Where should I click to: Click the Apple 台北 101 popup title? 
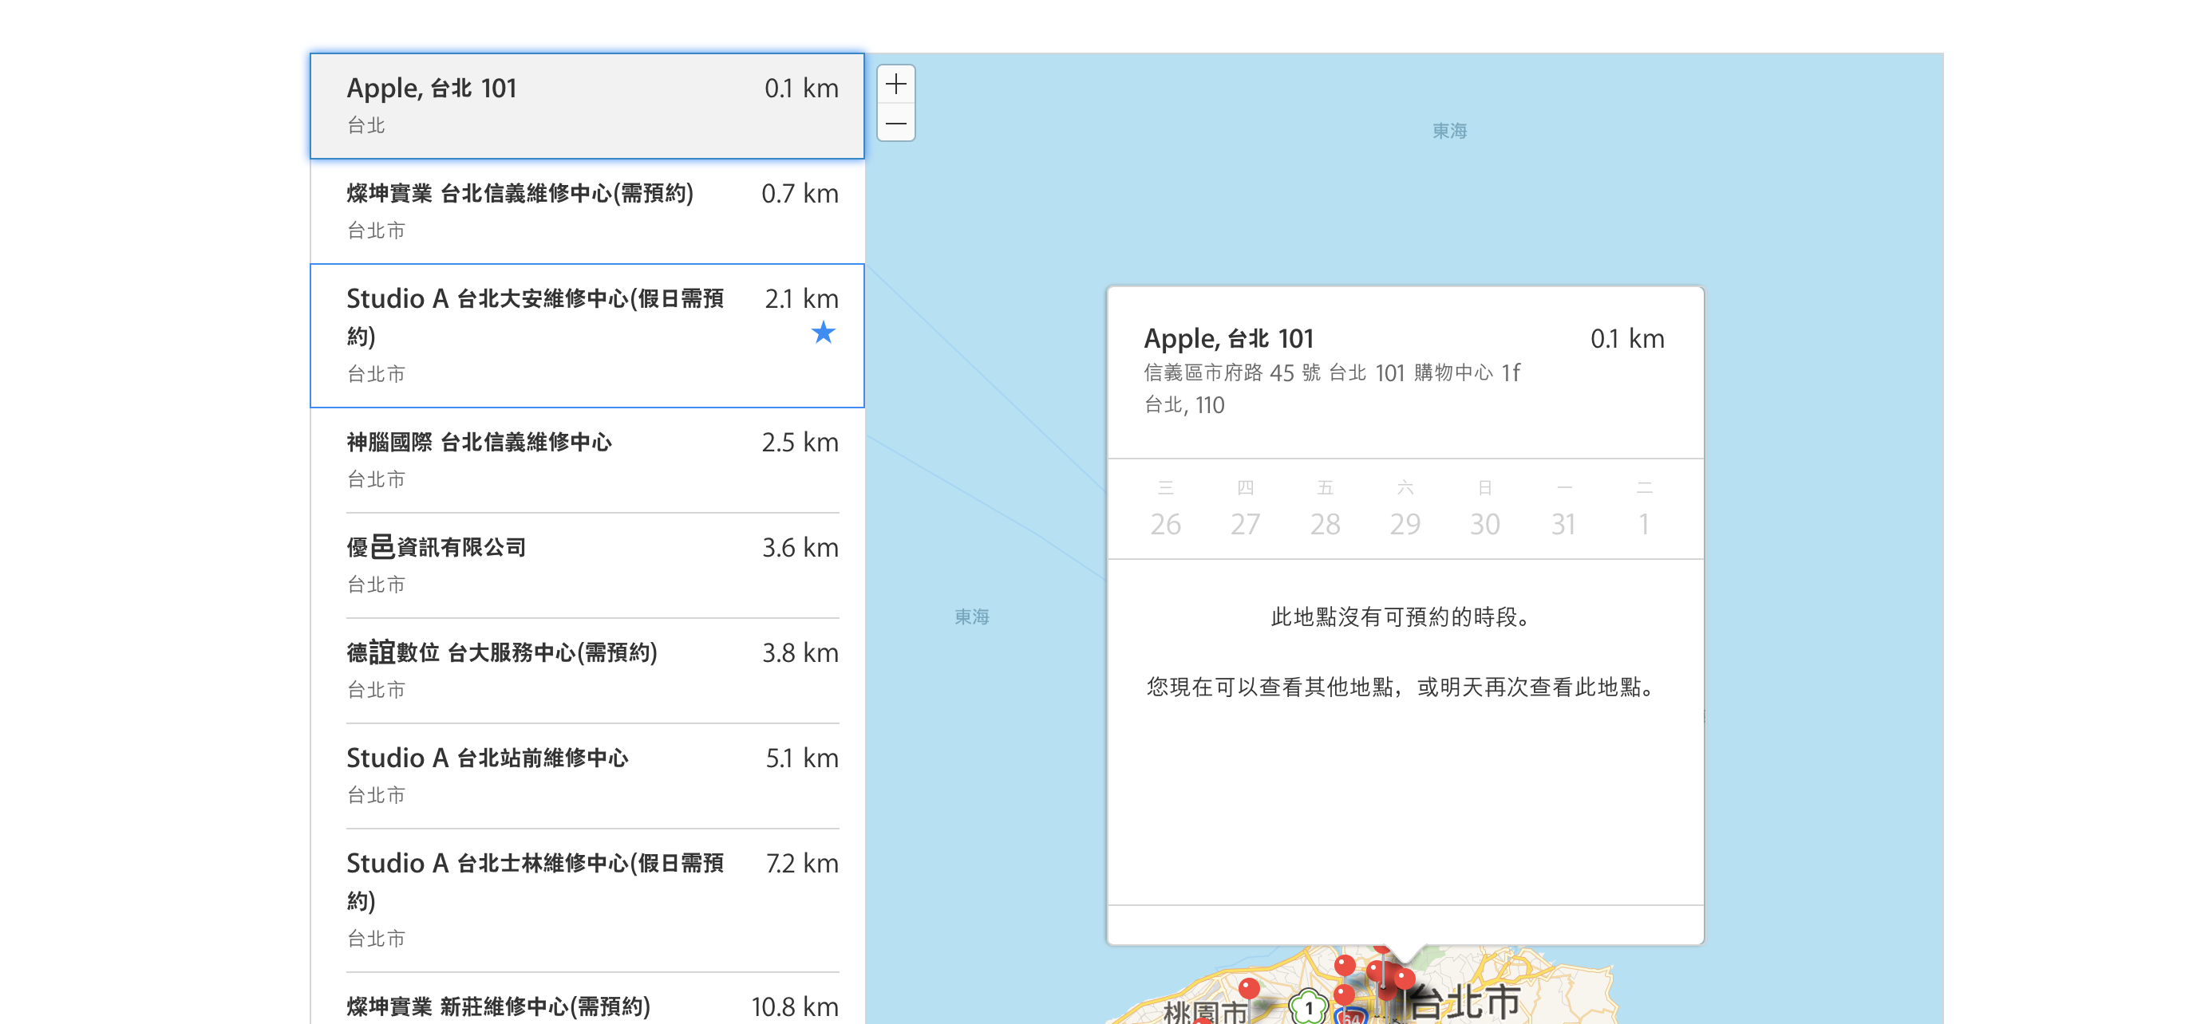tap(1228, 338)
